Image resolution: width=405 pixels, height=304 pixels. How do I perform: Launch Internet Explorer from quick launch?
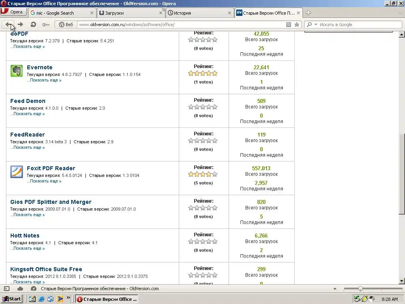point(41,299)
